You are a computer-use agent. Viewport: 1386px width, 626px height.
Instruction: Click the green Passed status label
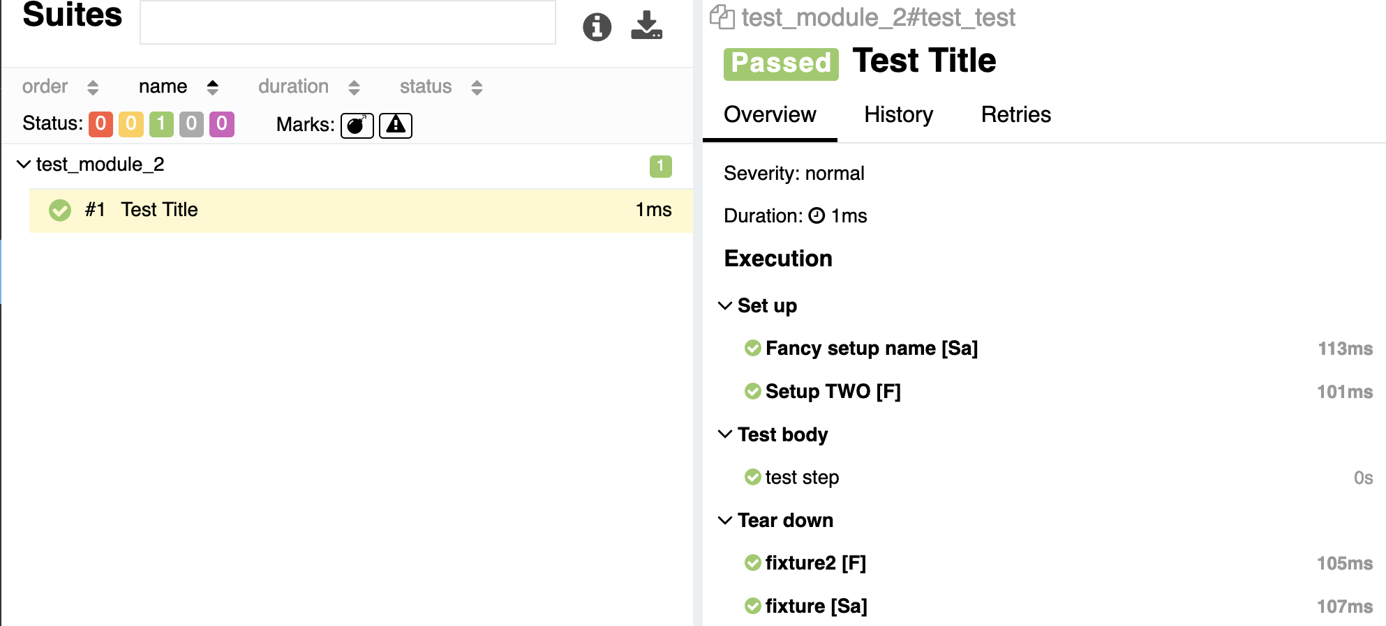coord(781,64)
